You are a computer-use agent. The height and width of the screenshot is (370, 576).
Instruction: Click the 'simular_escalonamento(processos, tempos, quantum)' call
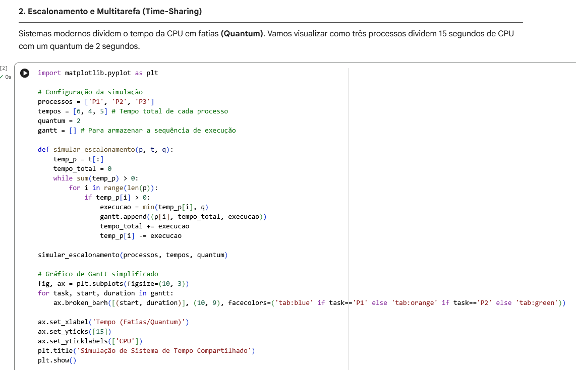click(133, 255)
